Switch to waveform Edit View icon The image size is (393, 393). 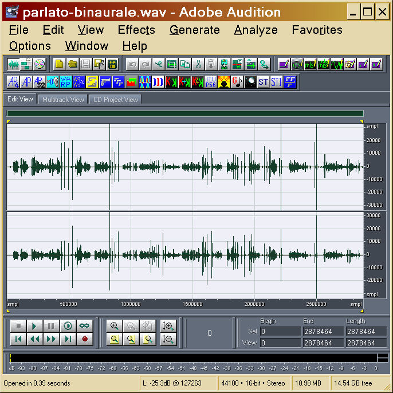(x=14, y=64)
